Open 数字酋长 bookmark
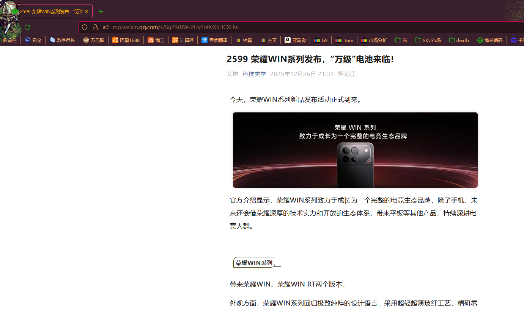The width and height of the screenshot is (524, 313). point(62,40)
